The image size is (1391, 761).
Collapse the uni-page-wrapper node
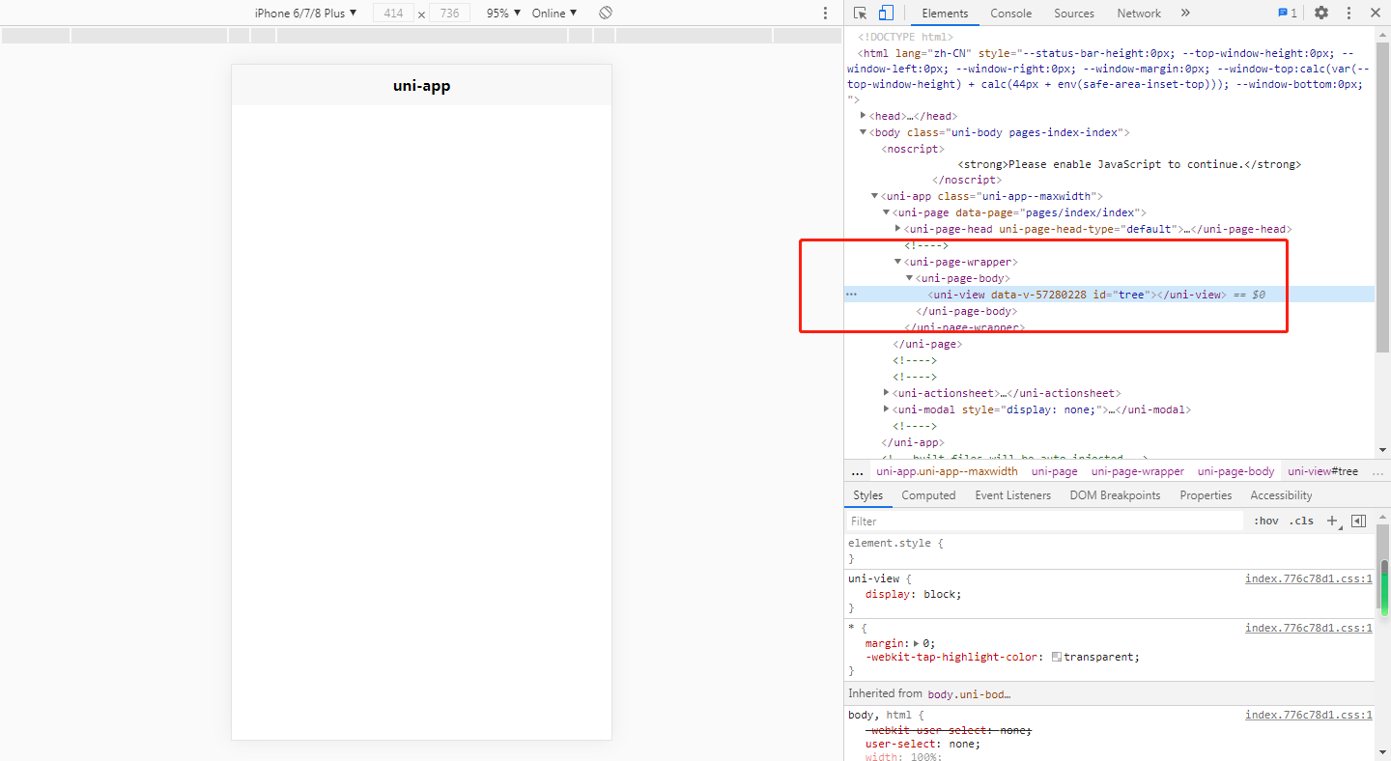tap(898, 262)
